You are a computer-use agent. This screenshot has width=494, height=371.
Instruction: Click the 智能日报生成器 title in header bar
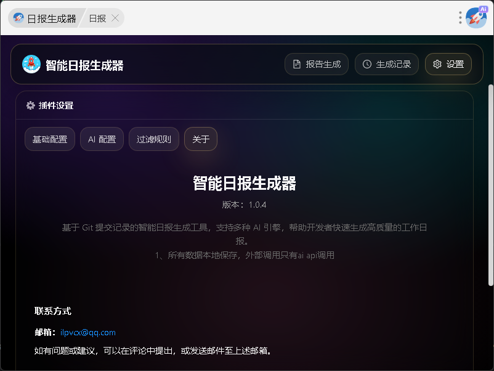84,65
